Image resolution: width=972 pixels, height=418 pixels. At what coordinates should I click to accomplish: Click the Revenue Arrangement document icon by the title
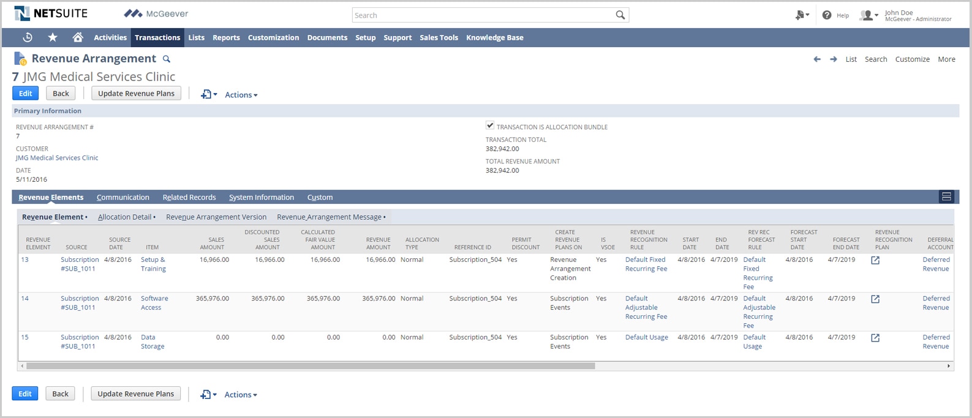pos(20,59)
